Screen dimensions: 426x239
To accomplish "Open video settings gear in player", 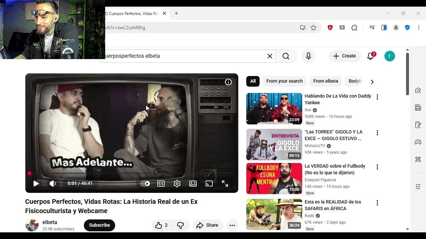I will [177, 184].
